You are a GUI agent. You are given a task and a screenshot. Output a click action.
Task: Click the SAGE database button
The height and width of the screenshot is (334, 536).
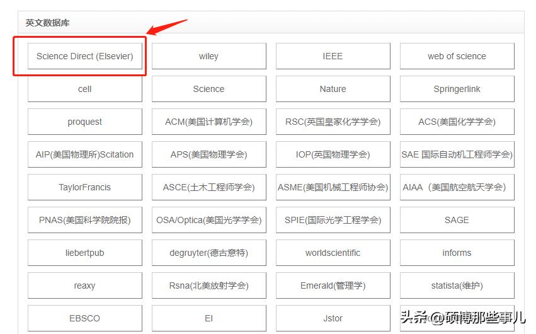(x=457, y=220)
